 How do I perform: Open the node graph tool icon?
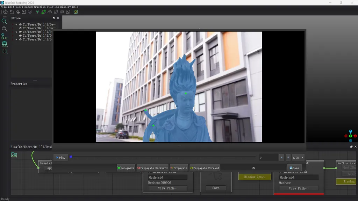click(4, 36)
